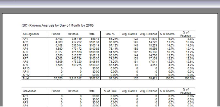Click AP7 revenue value 480,734
This screenshot has width=220, height=107.
point(77,58)
